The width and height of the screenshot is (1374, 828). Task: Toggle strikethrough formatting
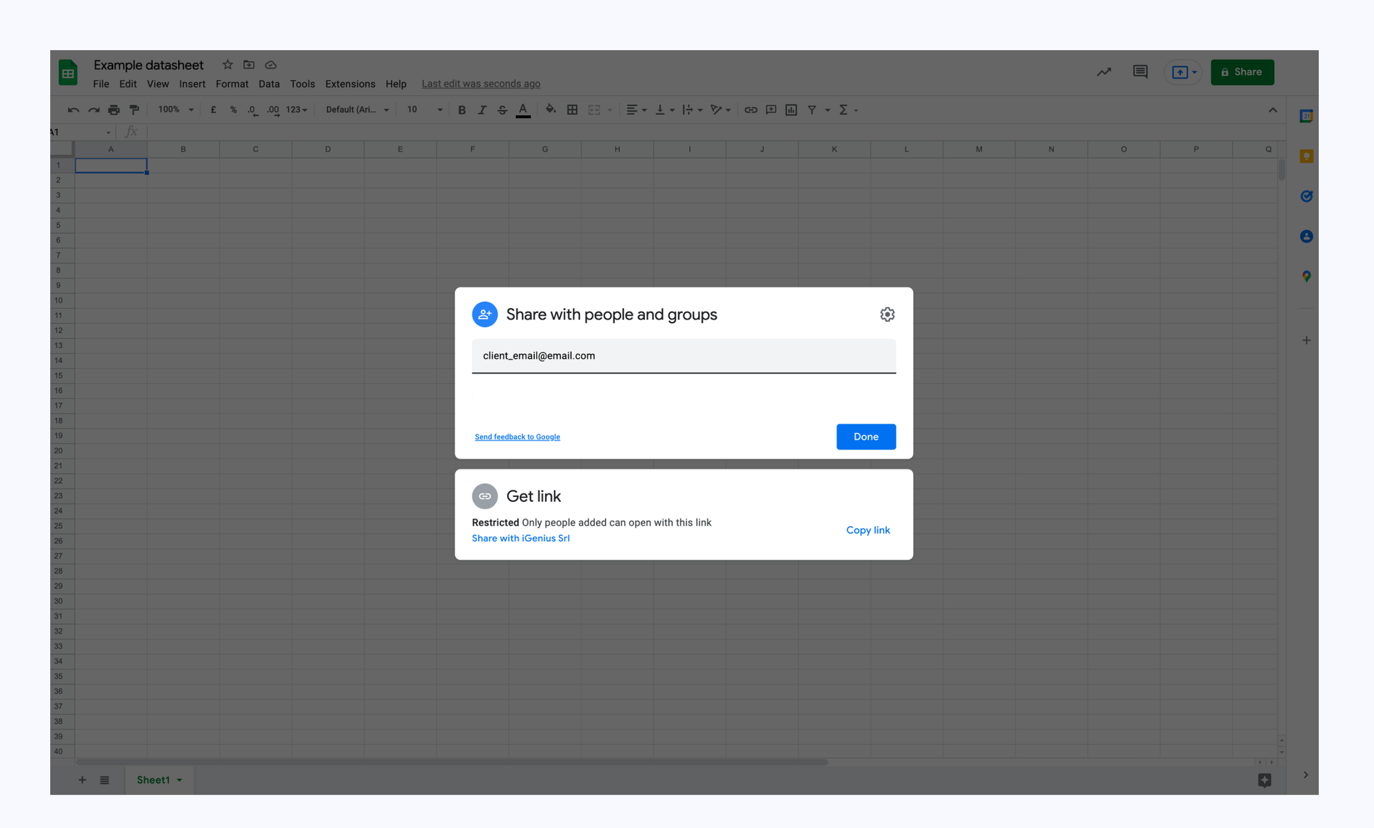(502, 110)
